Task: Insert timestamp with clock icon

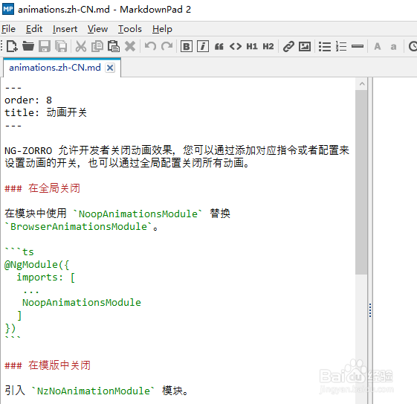Action: point(413,46)
